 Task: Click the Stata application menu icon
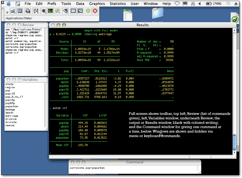(x=18, y=3)
